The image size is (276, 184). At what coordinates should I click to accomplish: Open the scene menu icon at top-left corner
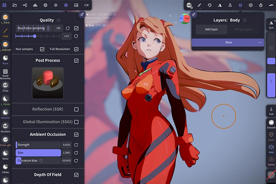4,5
